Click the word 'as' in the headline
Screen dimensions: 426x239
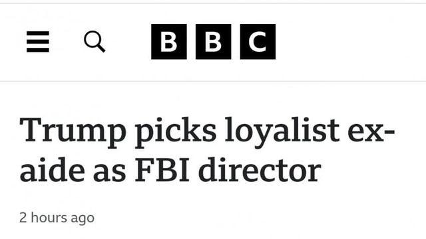pos(110,173)
